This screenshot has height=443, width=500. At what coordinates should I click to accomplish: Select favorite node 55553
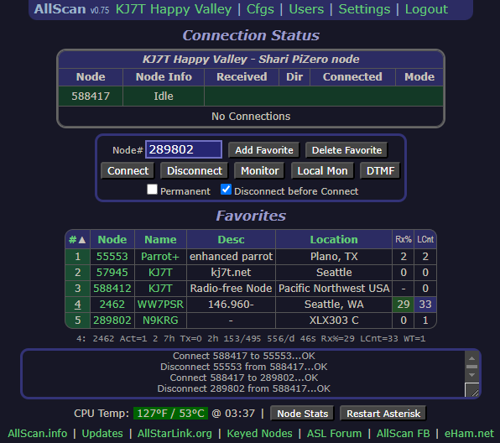(x=112, y=257)
